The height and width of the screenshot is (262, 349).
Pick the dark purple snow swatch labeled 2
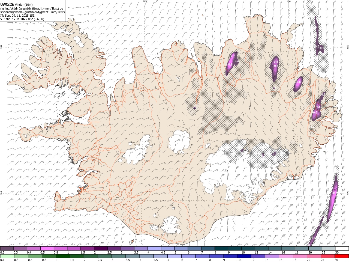101,248
